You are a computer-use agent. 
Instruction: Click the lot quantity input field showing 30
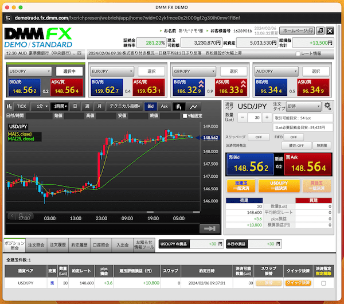coord(255,118)
